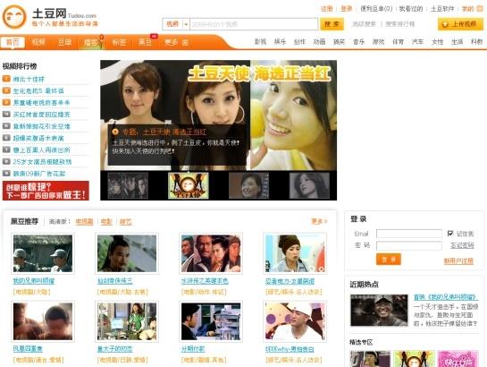
Task: Click rank badge beside 生化危机5 entry
Action: pyautogui.click(x=6, y=90)
